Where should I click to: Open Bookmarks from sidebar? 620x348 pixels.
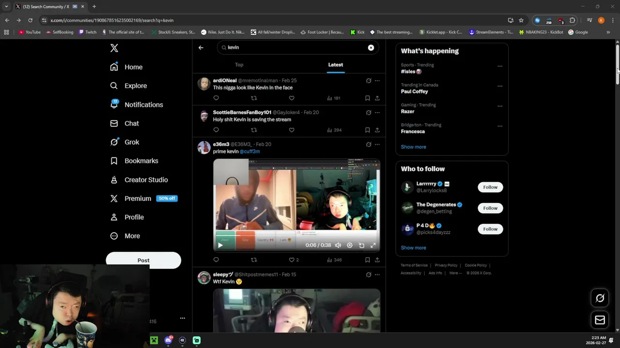coord(134,161)
